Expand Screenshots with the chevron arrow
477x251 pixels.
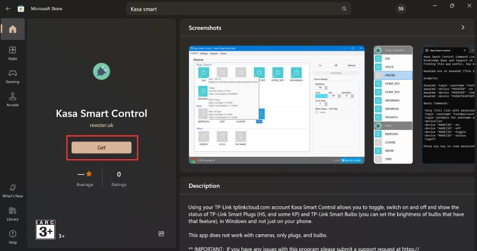tap(463, 27)
